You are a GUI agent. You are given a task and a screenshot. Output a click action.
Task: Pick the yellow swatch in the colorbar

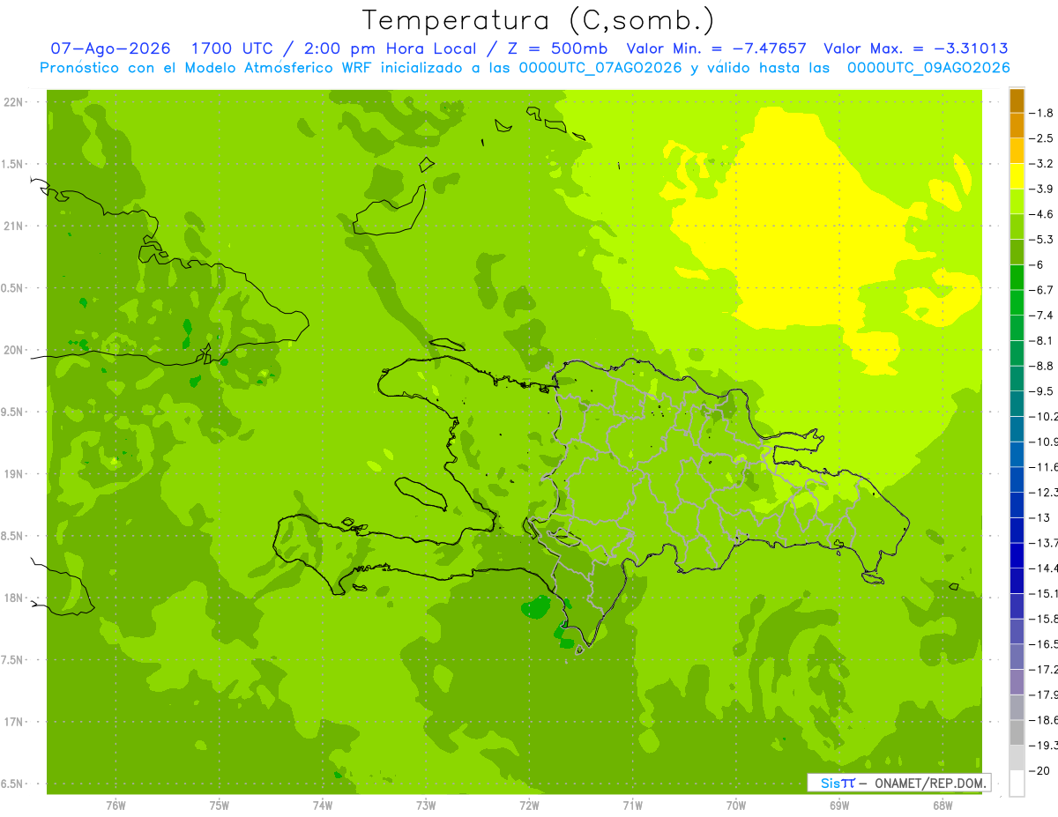click(1017, 176)
